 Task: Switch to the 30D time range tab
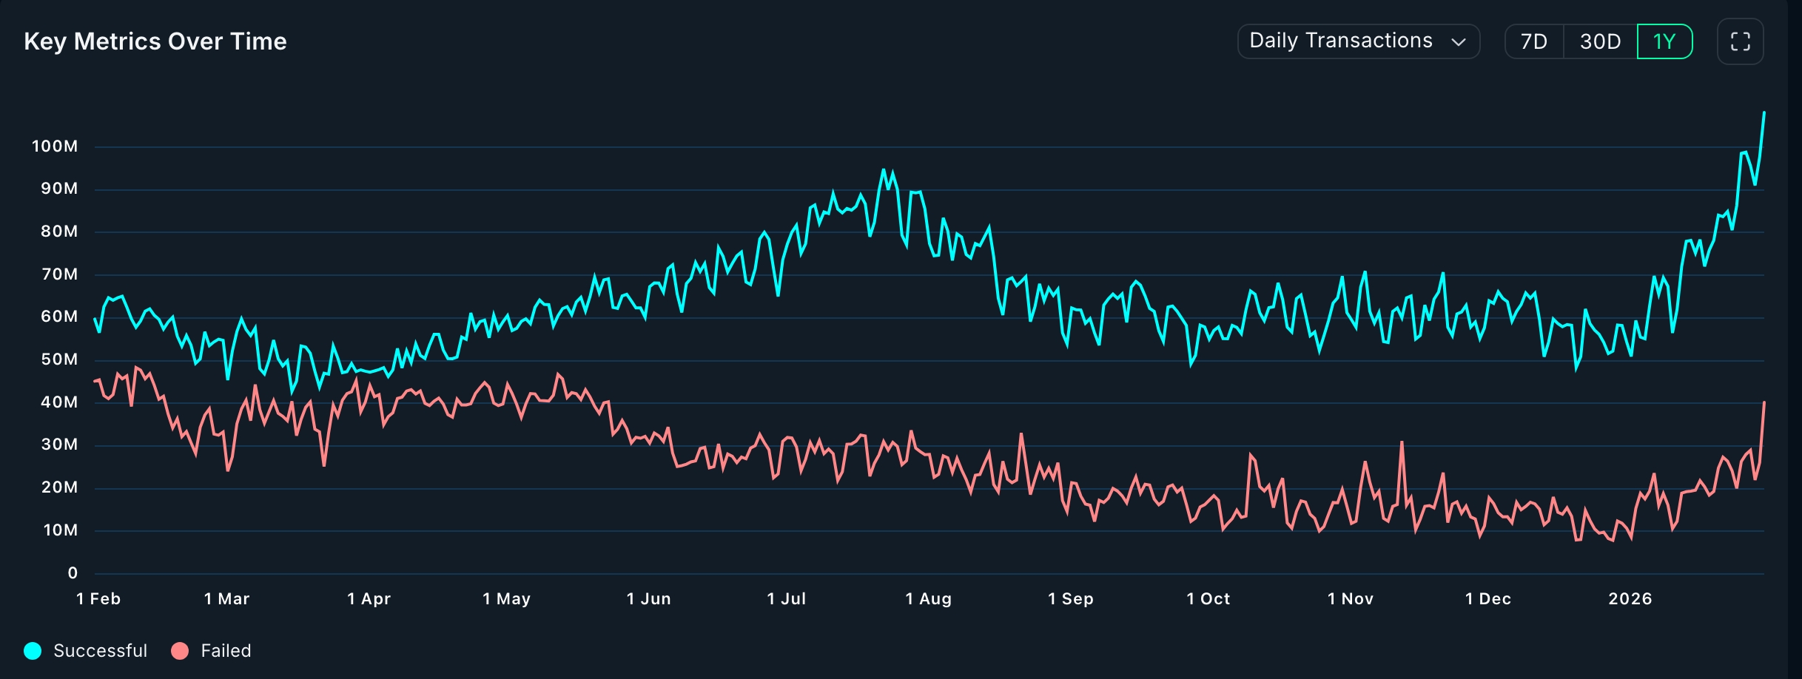[x=1600, y=42]
